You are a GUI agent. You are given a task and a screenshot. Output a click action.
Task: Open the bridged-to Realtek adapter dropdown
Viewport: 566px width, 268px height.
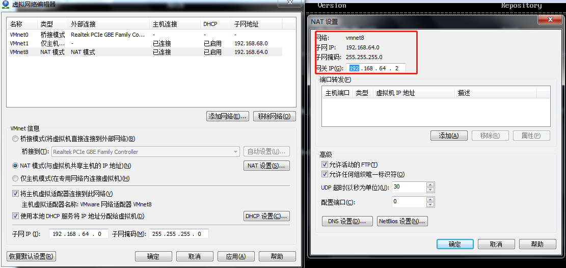[146, 152]
